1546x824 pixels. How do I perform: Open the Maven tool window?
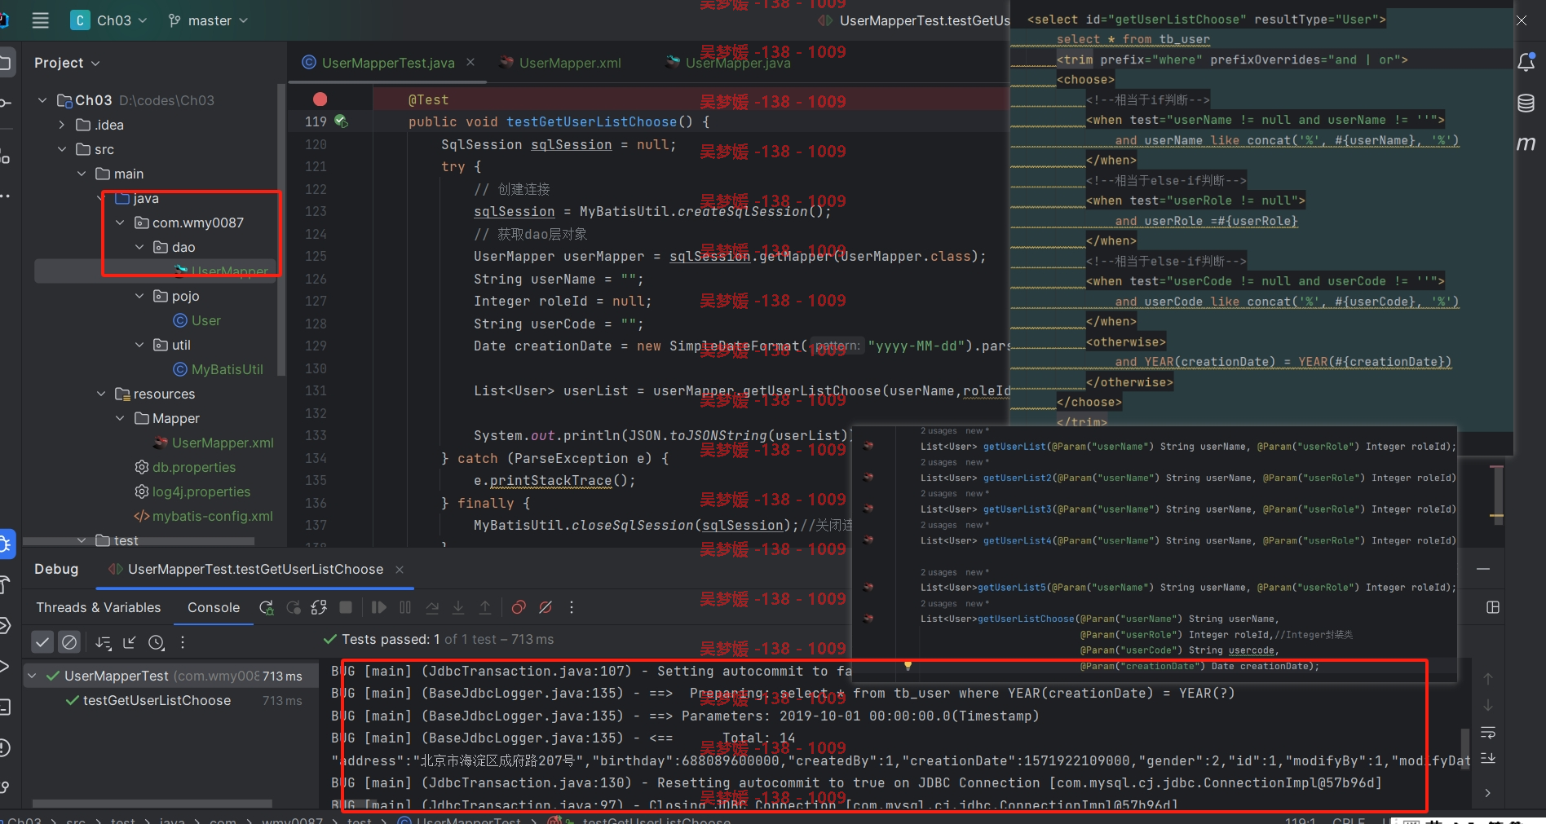[x=1526, y=143]
